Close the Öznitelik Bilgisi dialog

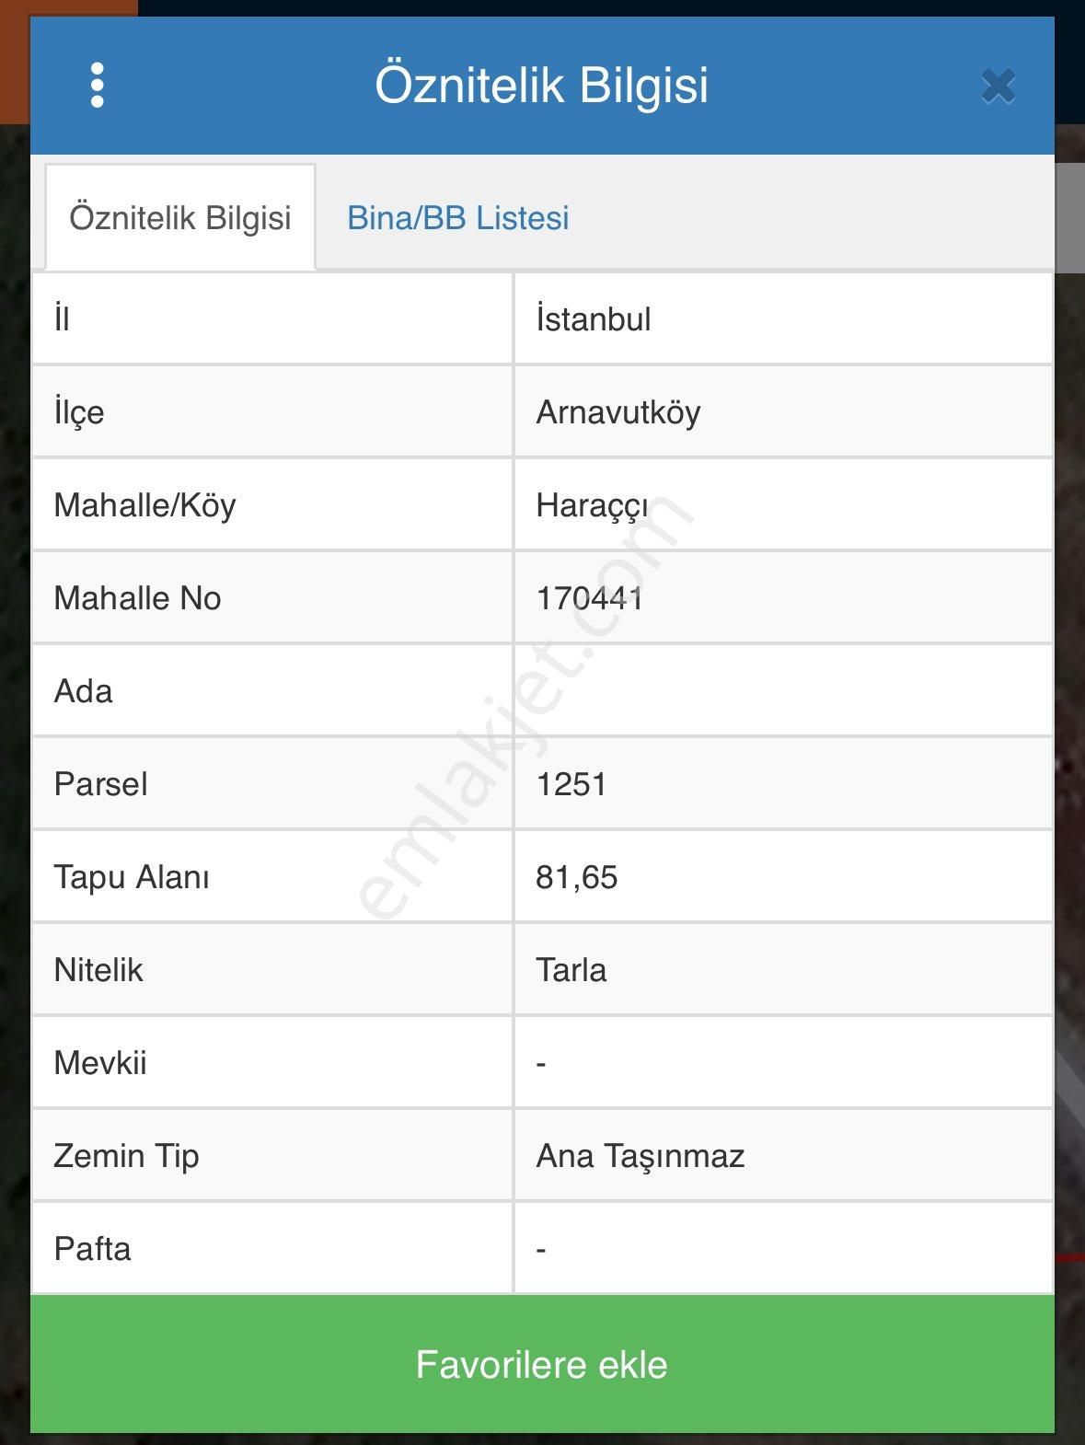click(x=998, y=87)
